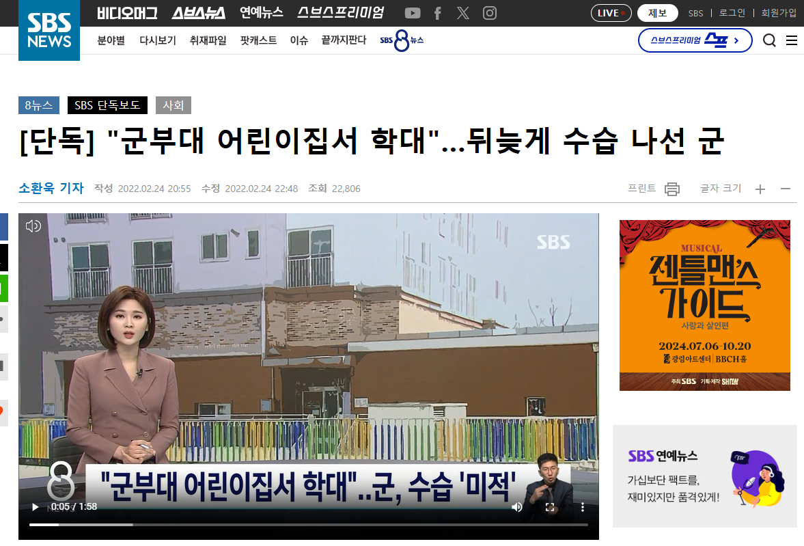Image resolution: width=804 pixels, height=546 pixels.
Task: Click the 조회 22,806 view count
Action: coord(334,189)
